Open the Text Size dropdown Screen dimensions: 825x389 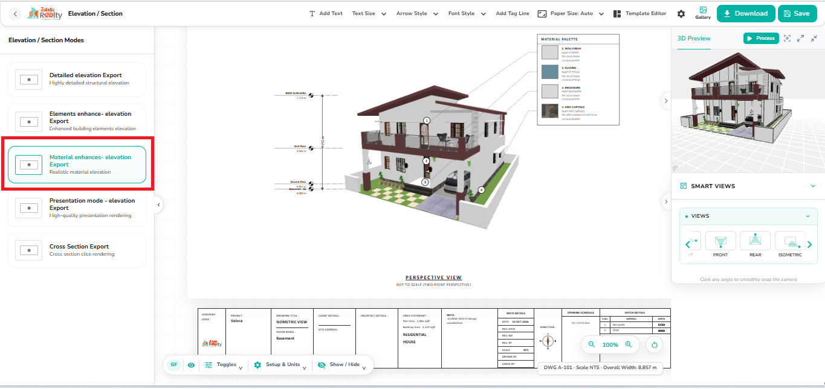[369, 13]
